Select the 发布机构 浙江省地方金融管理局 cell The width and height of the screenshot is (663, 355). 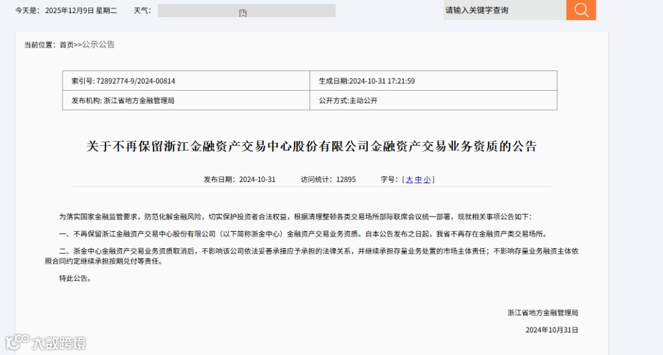(186, 101)
